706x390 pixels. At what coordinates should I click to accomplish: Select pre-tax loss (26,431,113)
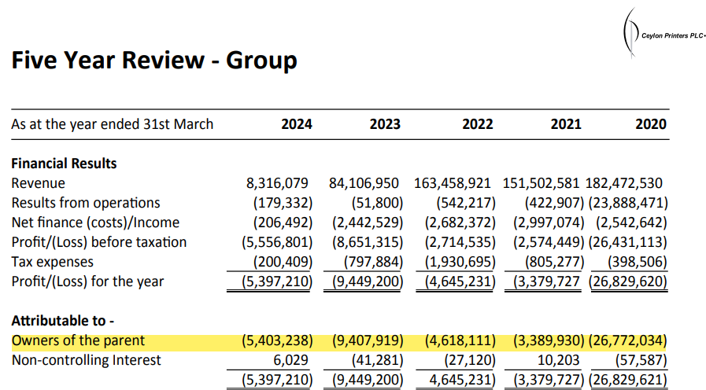(x=628, y=242)
